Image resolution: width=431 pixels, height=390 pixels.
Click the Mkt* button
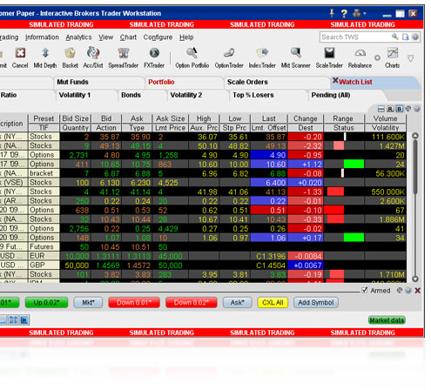[x=88, y=302]
